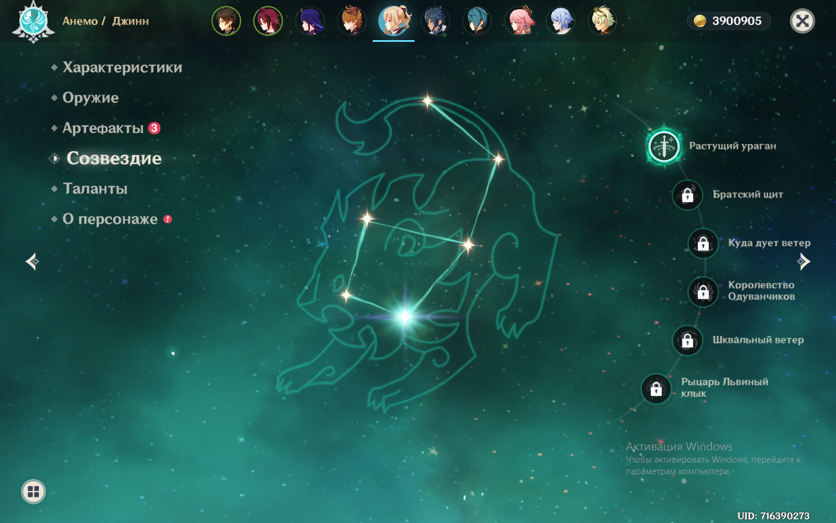The height and width of the screenshot is (523, 836).
Task: Click the Рыцарь Львиный клык label
Action: pos(725,388)
